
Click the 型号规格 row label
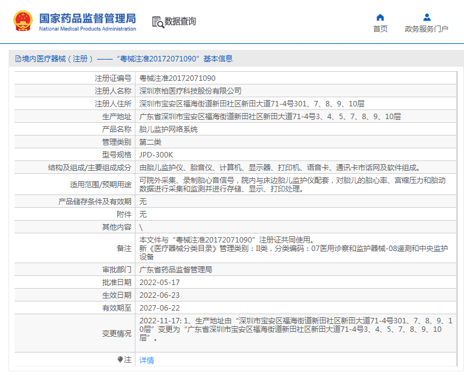click(x=117, y=154)
